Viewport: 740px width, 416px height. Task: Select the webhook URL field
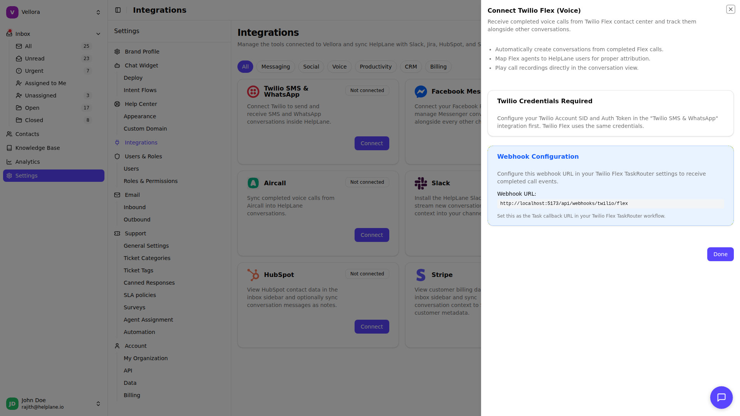point(610,203)
